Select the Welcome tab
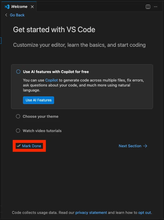 (x=19, y=7)
